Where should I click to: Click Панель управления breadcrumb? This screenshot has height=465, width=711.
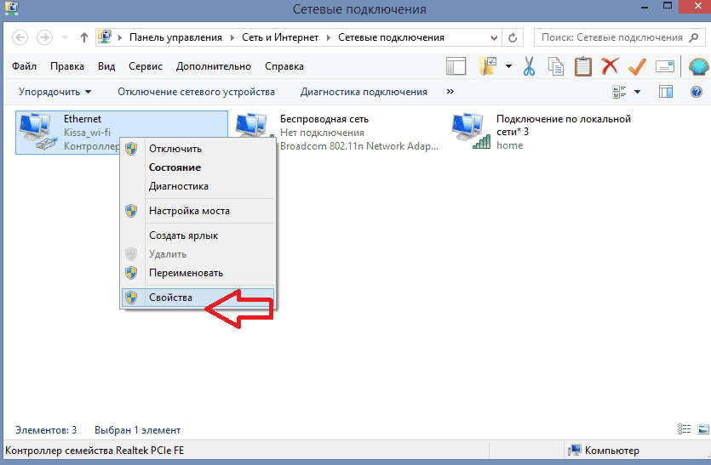[x=175, y=37]
